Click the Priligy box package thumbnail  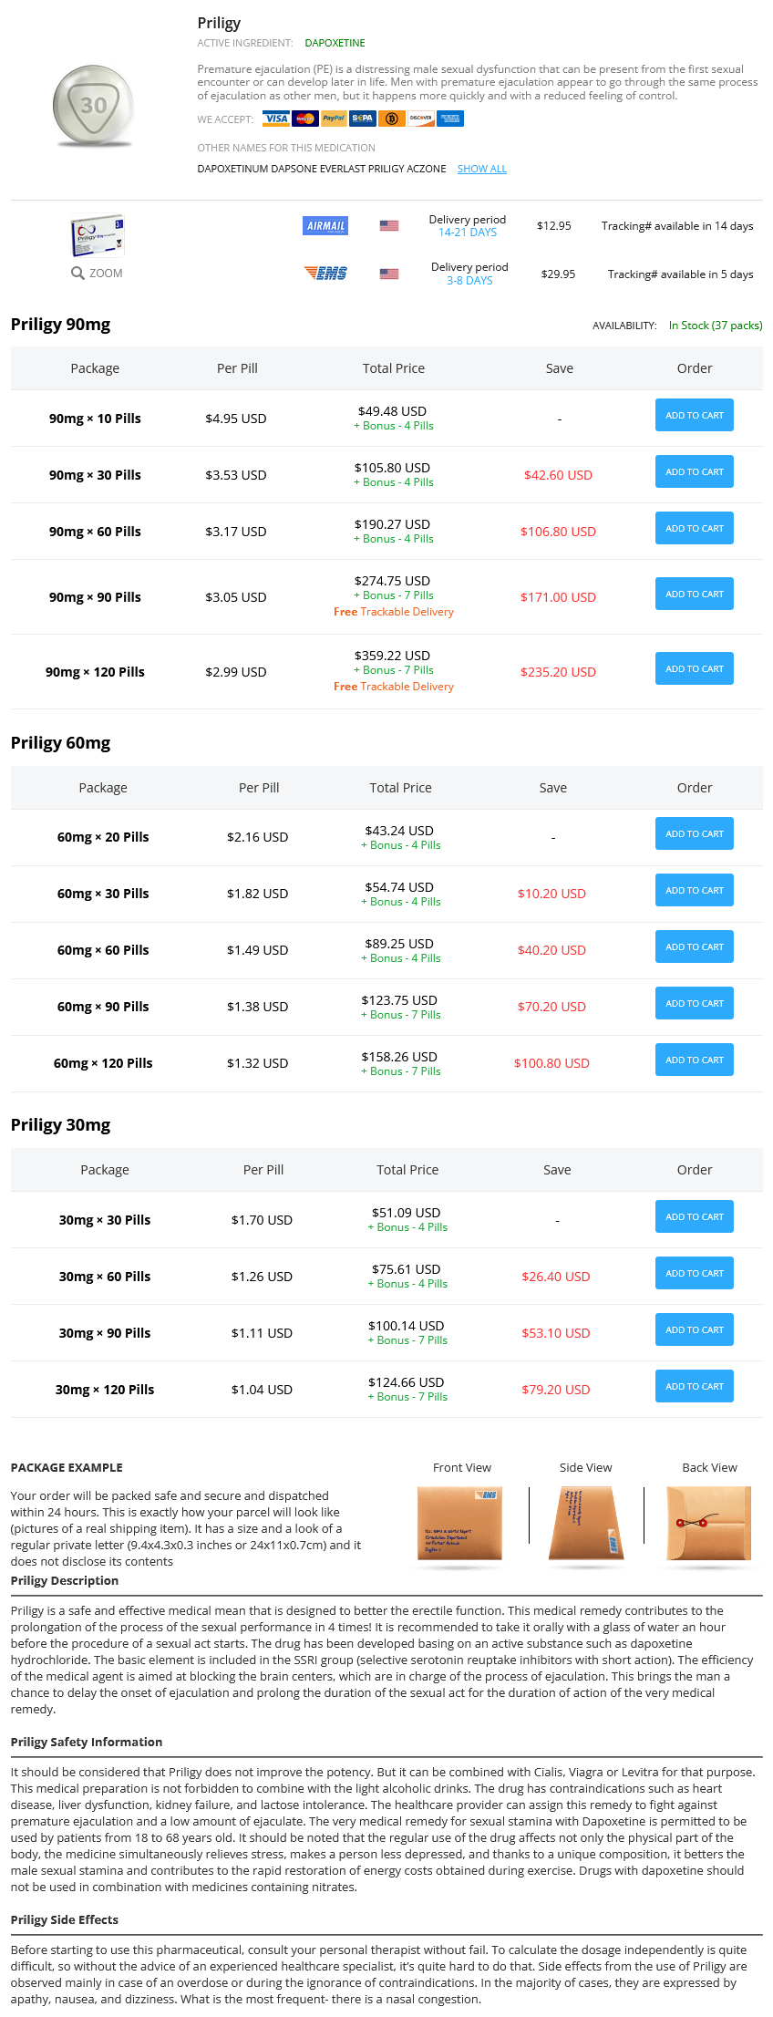(x=97, y=236)
